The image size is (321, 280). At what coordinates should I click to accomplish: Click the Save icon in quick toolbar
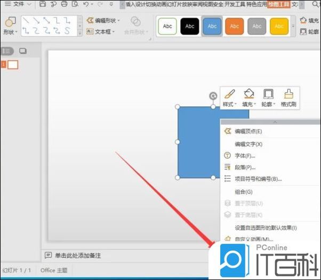click(42, 4)
